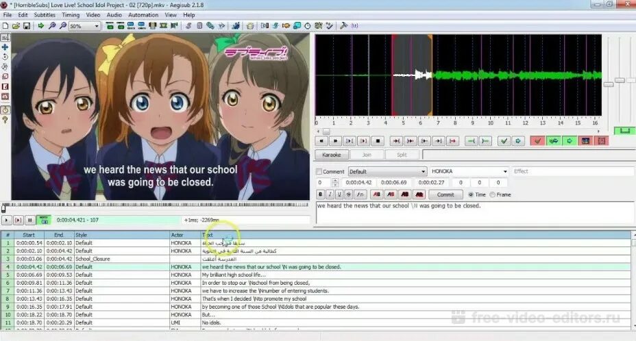This screenshot has height=341, width=636.
Task: Open the font face picker button
Action: (360, 194)
